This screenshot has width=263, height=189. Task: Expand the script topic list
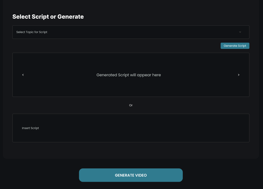(131, 32)
